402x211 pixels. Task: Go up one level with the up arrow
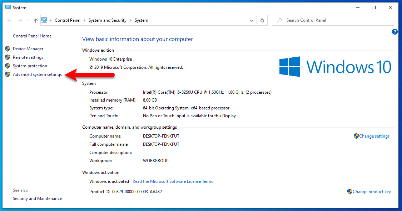36,20
